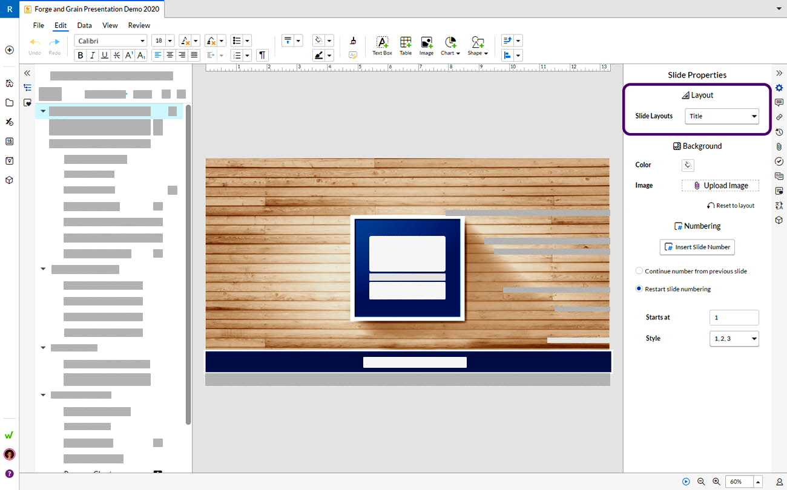787x490 pixels.
Task: Click Reset to layout
Action: (731, 206)
